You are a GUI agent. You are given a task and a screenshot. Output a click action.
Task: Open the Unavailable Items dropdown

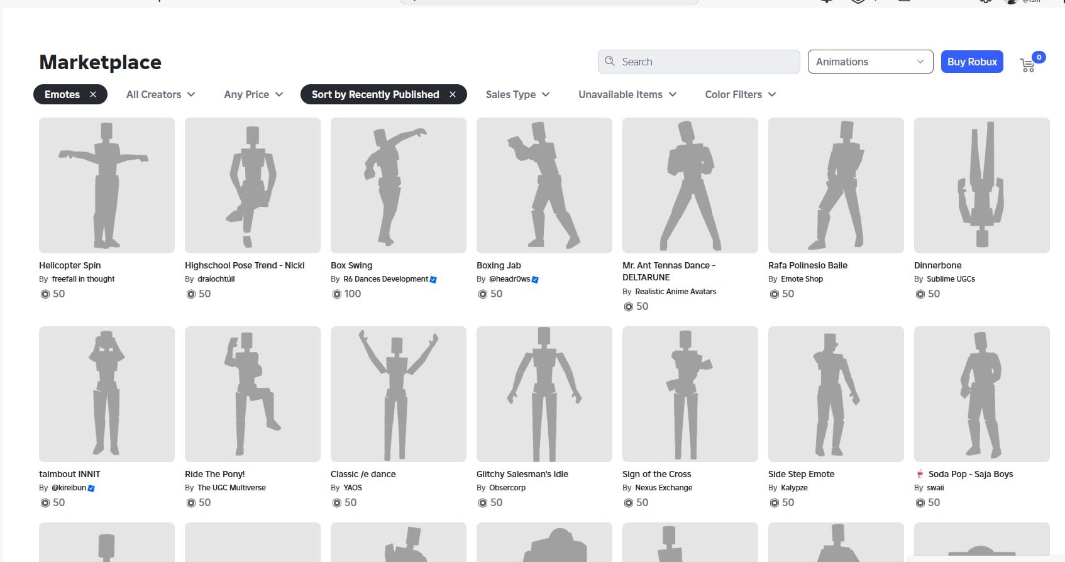point(627,94)
